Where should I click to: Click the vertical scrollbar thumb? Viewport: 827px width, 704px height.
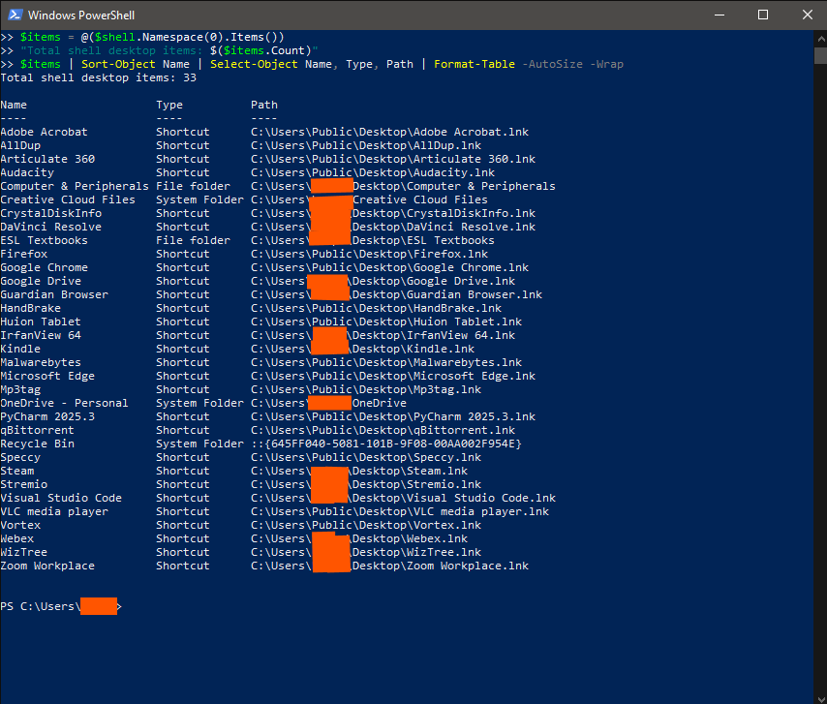(x=820, y=55)
